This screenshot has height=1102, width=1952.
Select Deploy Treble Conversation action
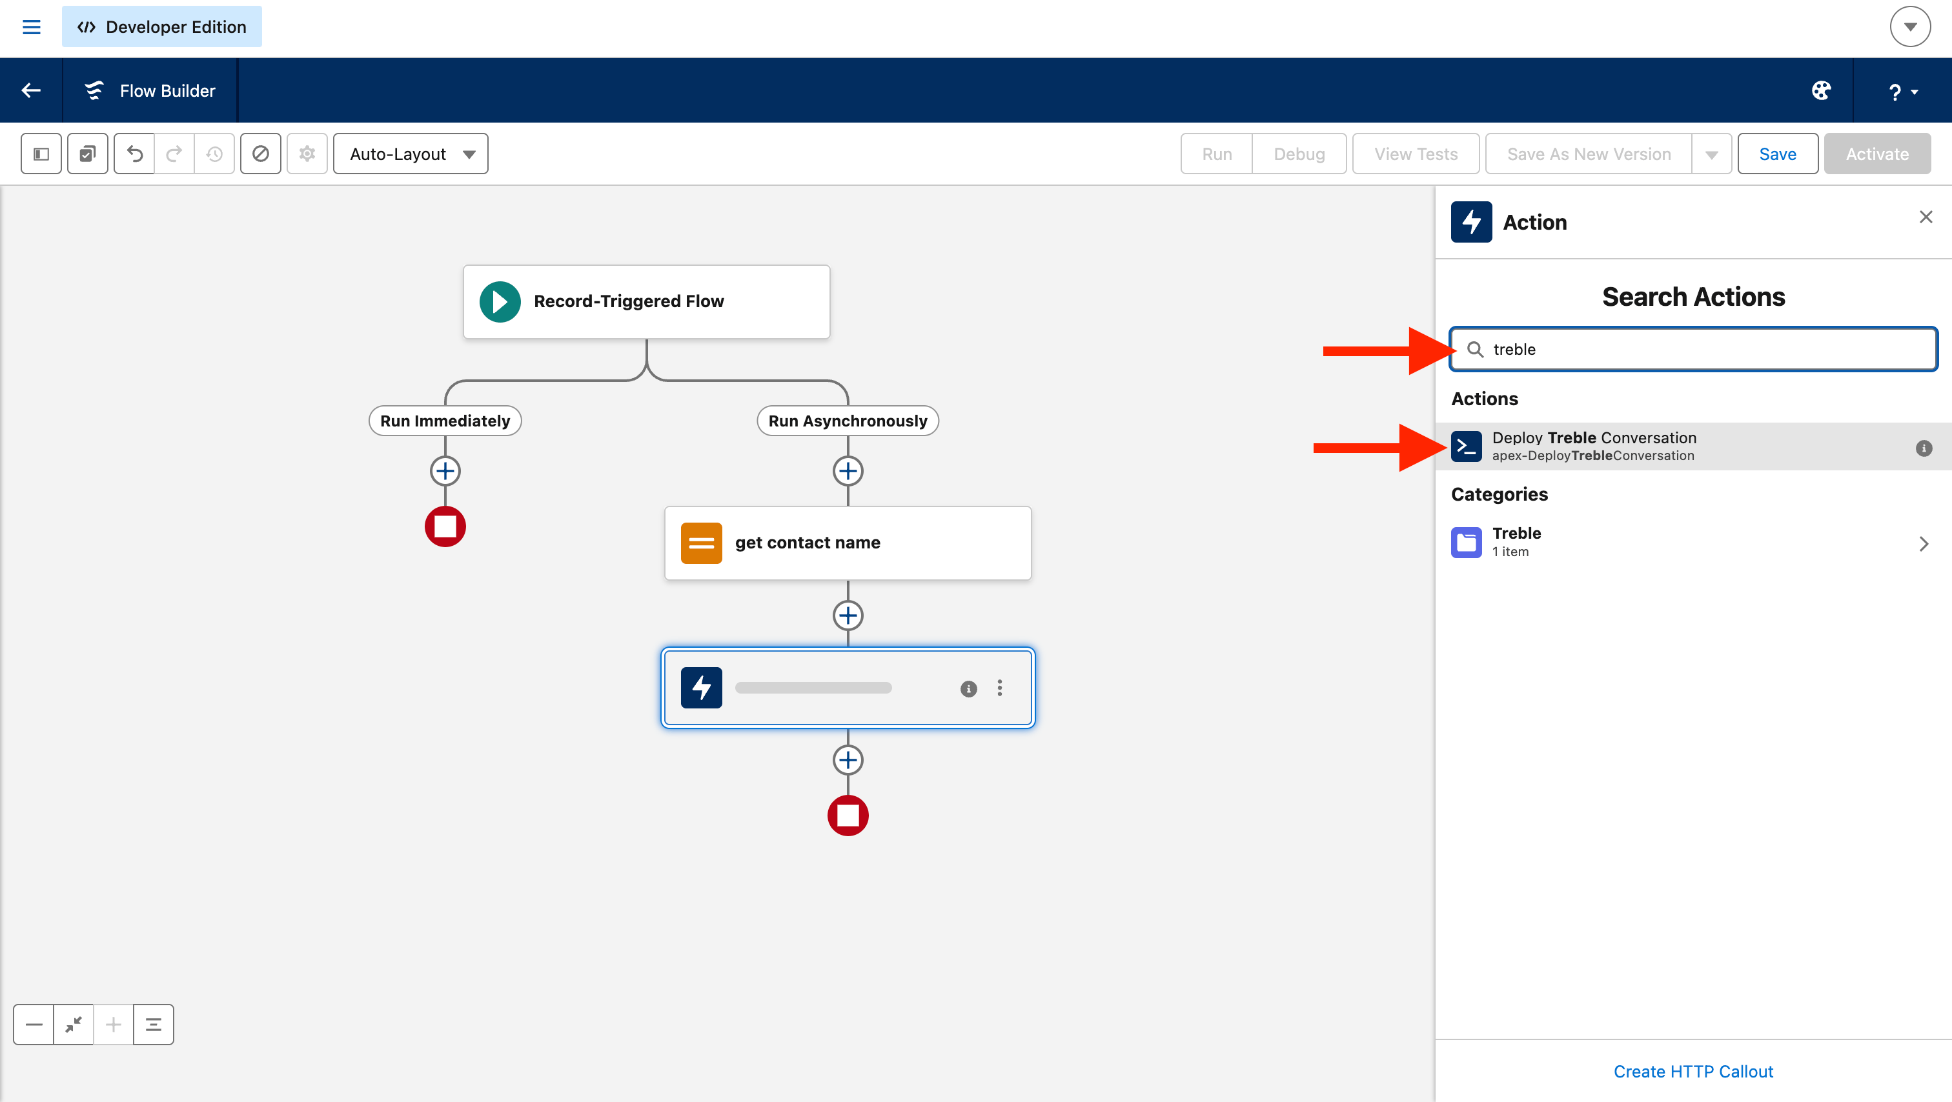click(x=1694, y=446)
